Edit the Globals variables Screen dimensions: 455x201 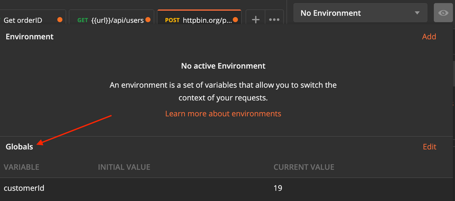[429, 147]
